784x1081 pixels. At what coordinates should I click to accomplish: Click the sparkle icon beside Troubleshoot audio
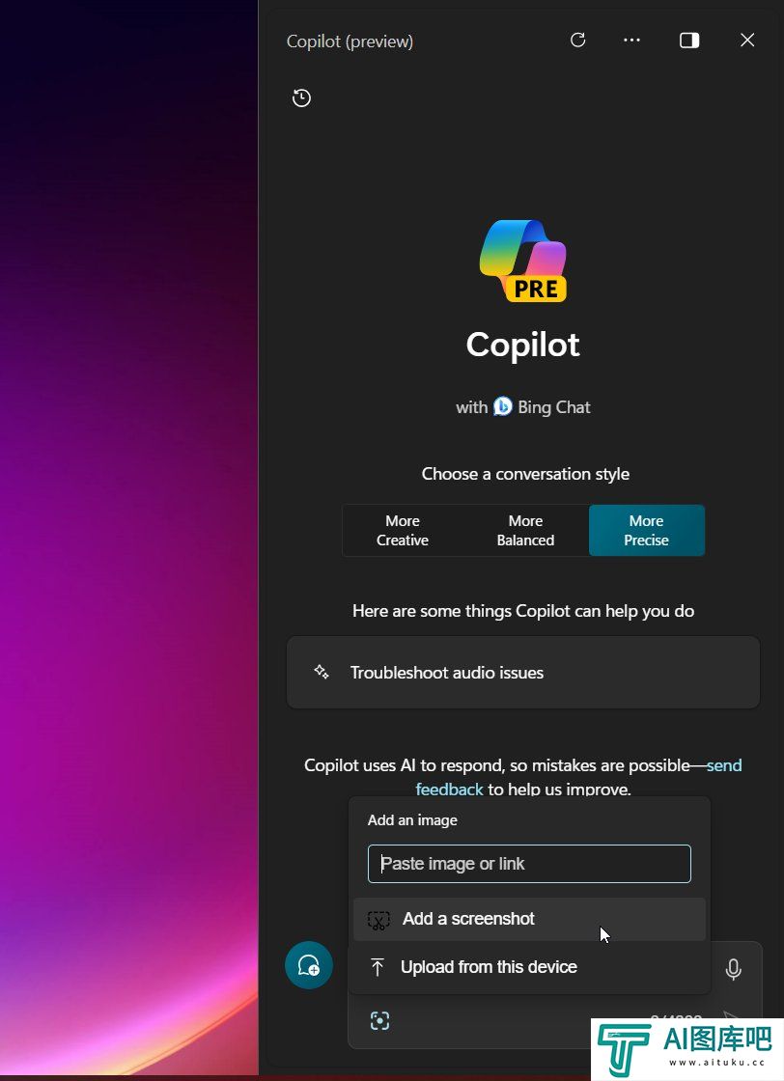click(x=322, y=672)
